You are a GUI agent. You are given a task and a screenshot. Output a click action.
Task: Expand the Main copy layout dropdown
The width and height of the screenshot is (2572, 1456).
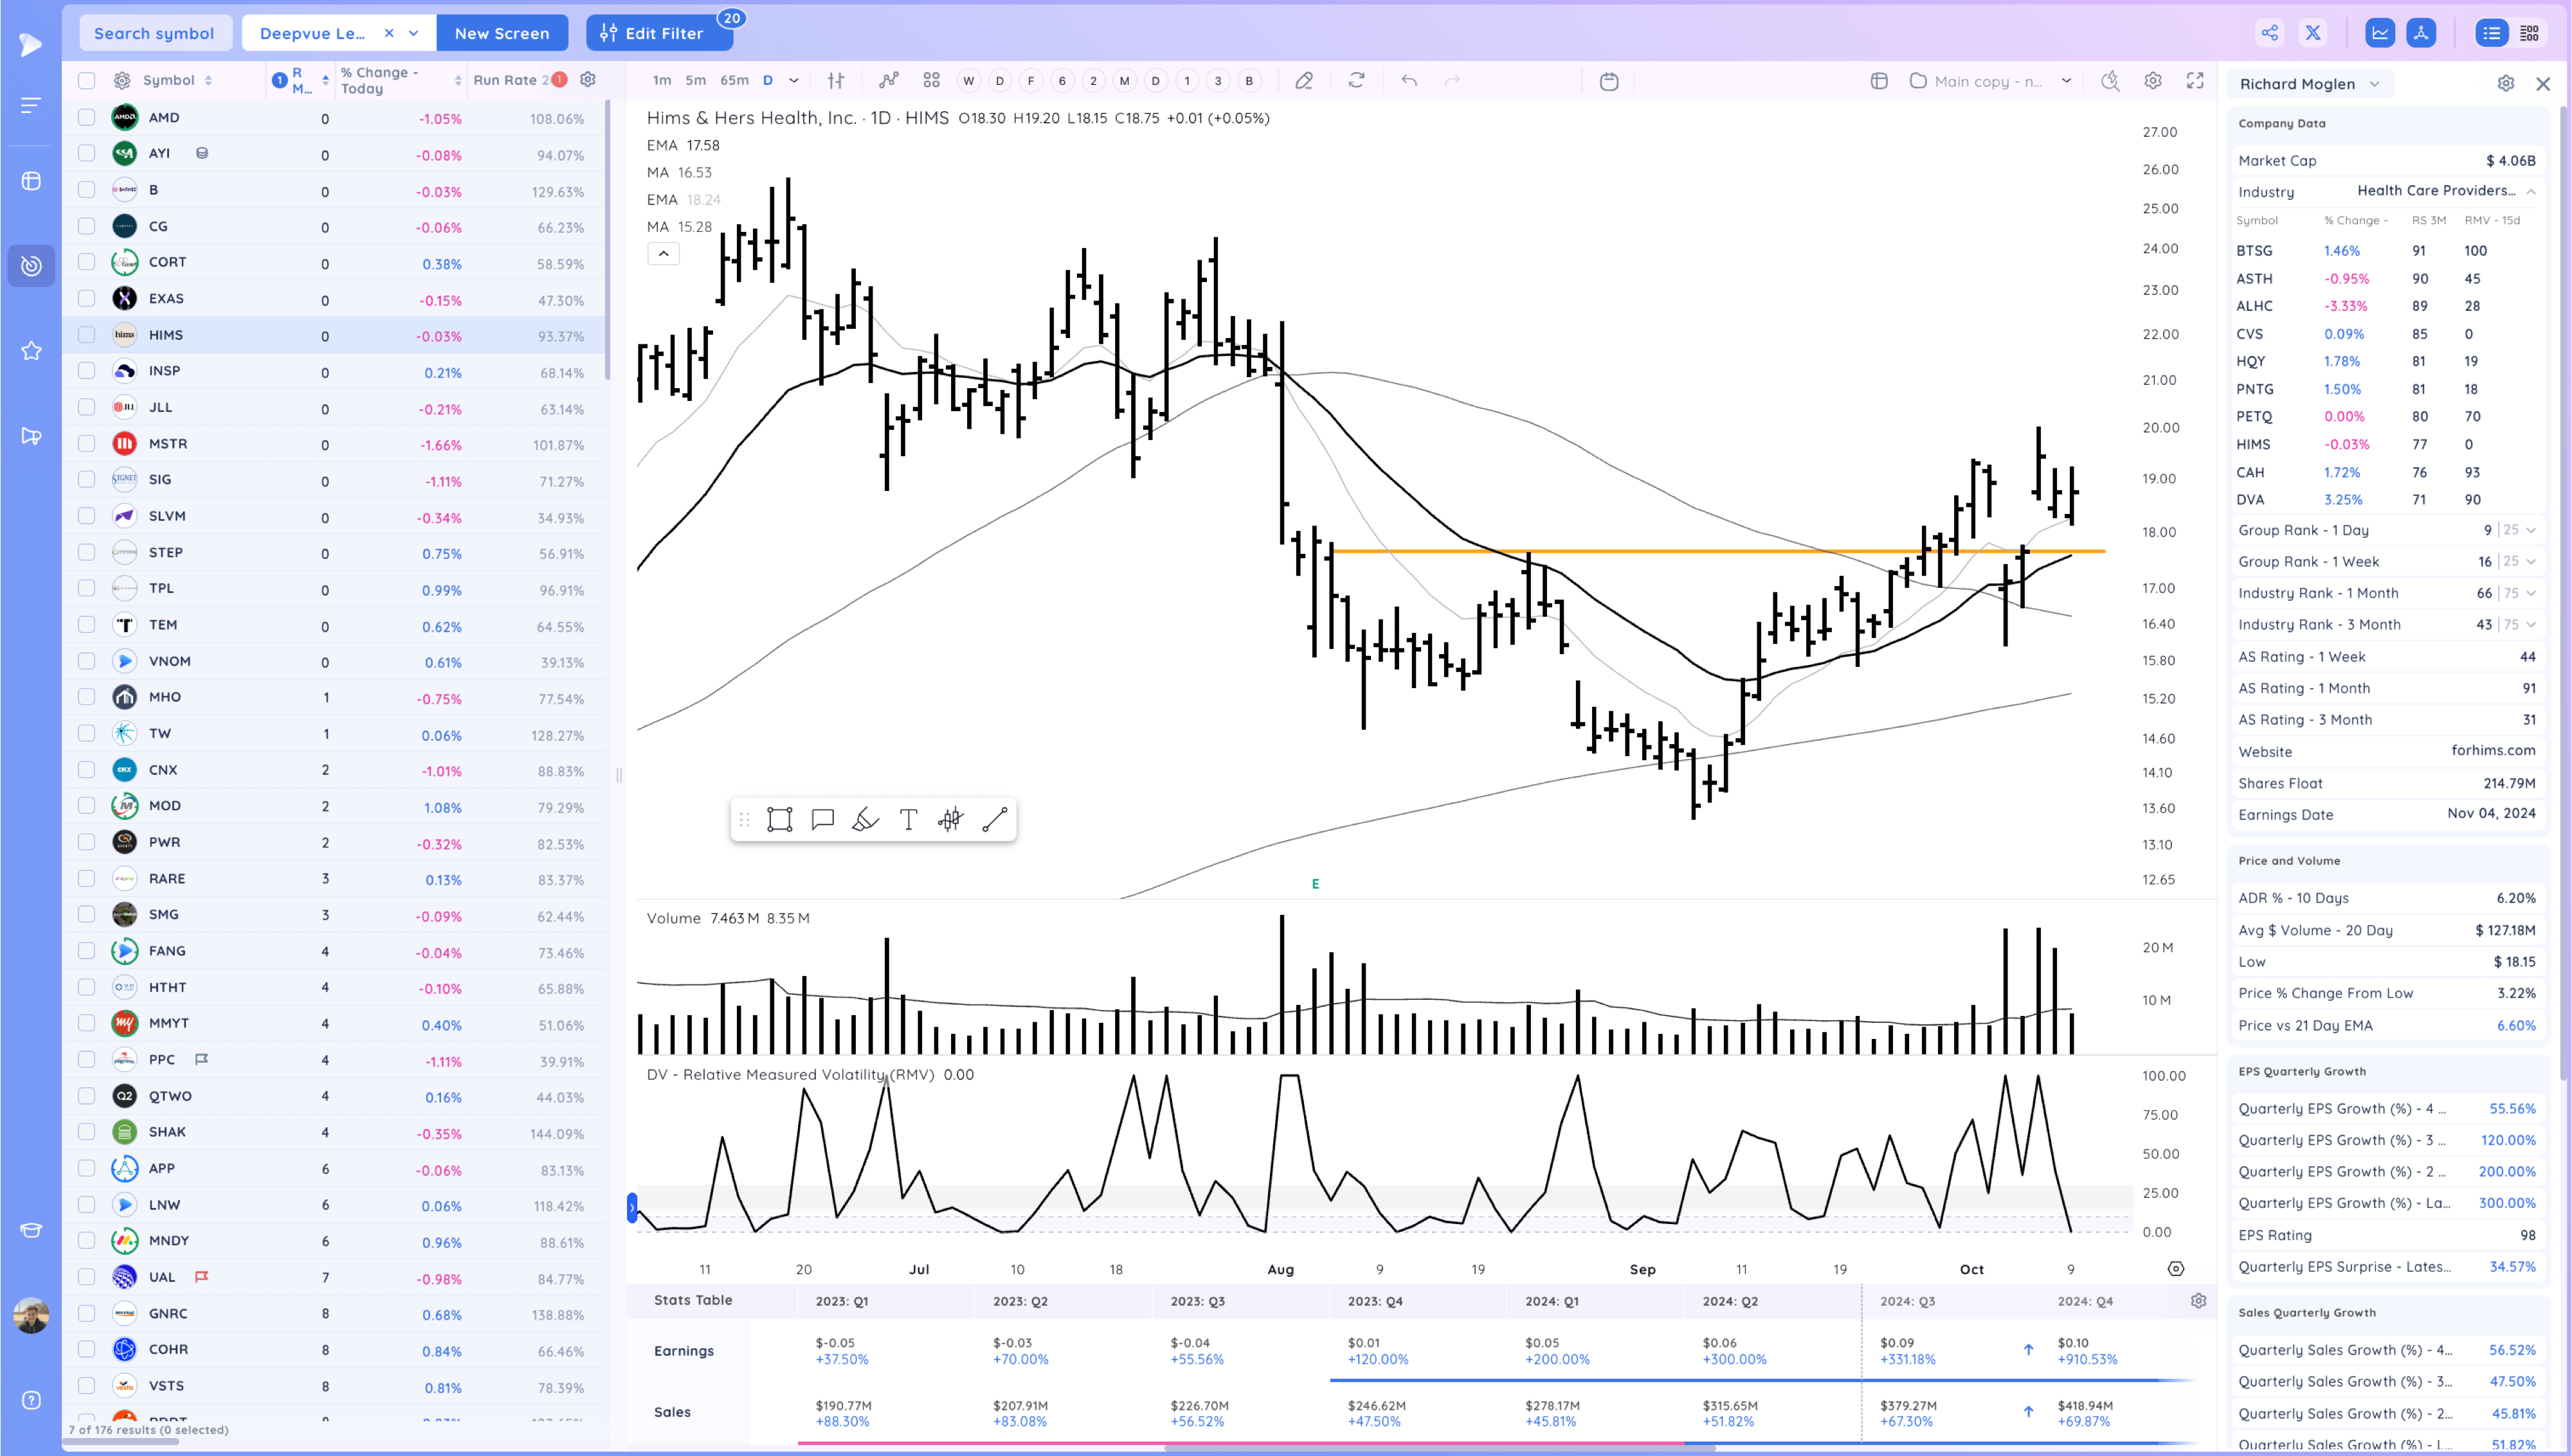click(x=2066, y=81)
